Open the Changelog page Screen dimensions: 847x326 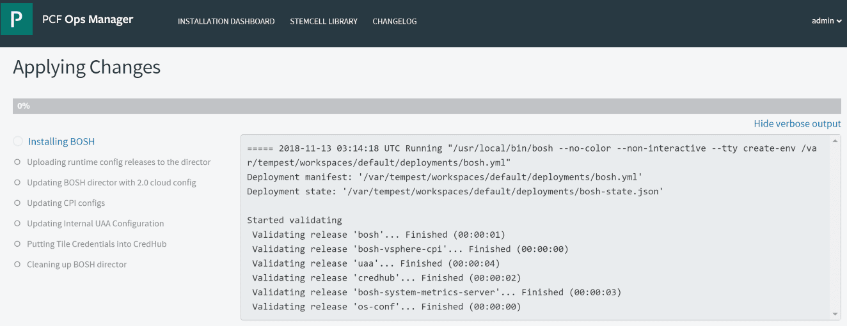pyautogui.click(x=395, y=21)
